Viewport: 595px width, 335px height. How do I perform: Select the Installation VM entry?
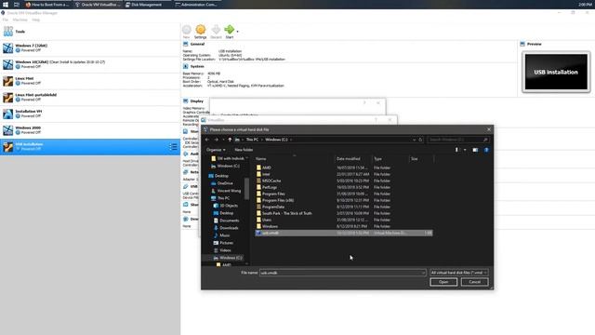(90, 114)
